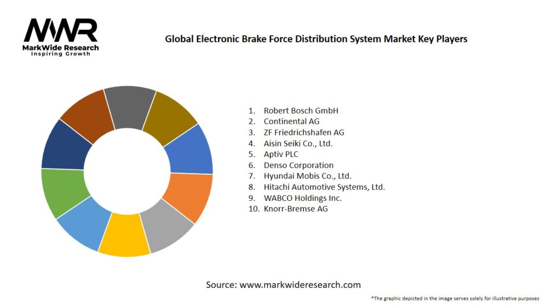This screenshot has height=307, width=547.
Task: Select Hyundai Mobis Co., Ltd. entry
Action: pos(307,176)
